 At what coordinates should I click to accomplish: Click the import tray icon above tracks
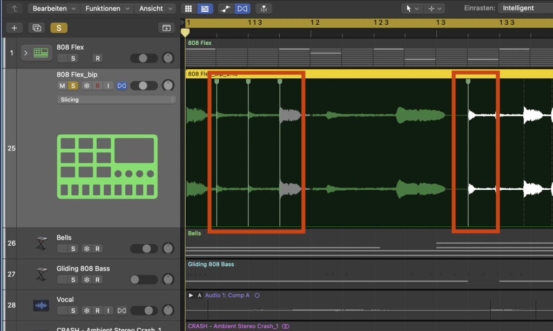(x=166, y=28)
